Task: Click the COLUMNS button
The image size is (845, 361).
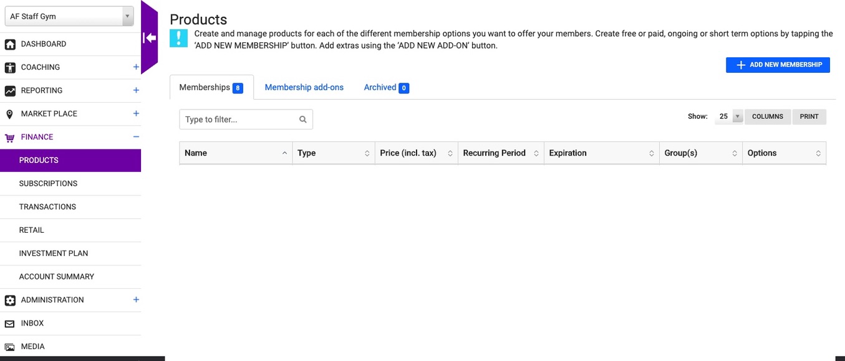Action: 768,116
